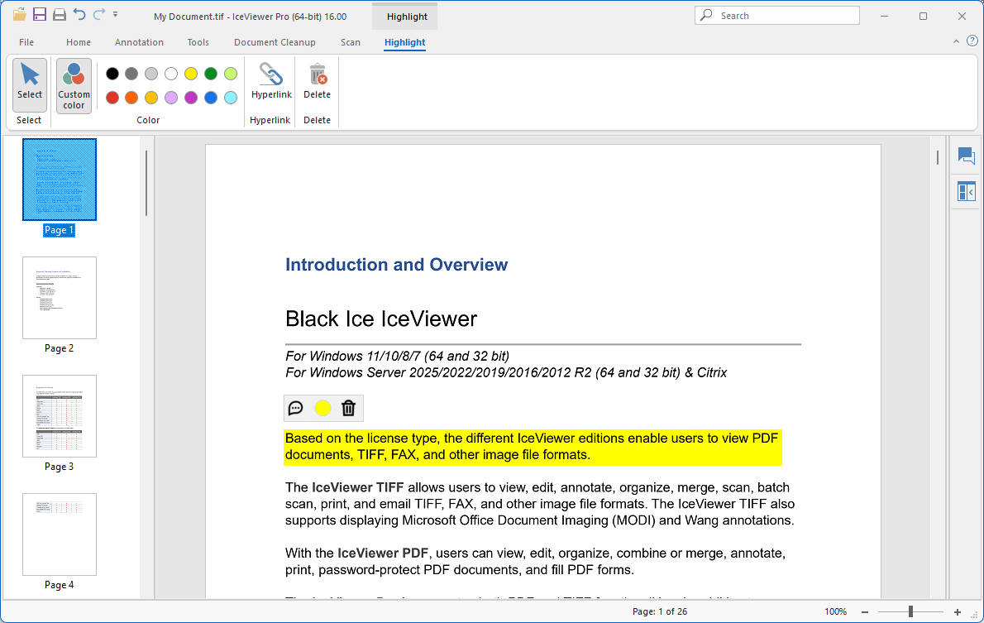Switch to the Scan tab

(x=350, y=42)
